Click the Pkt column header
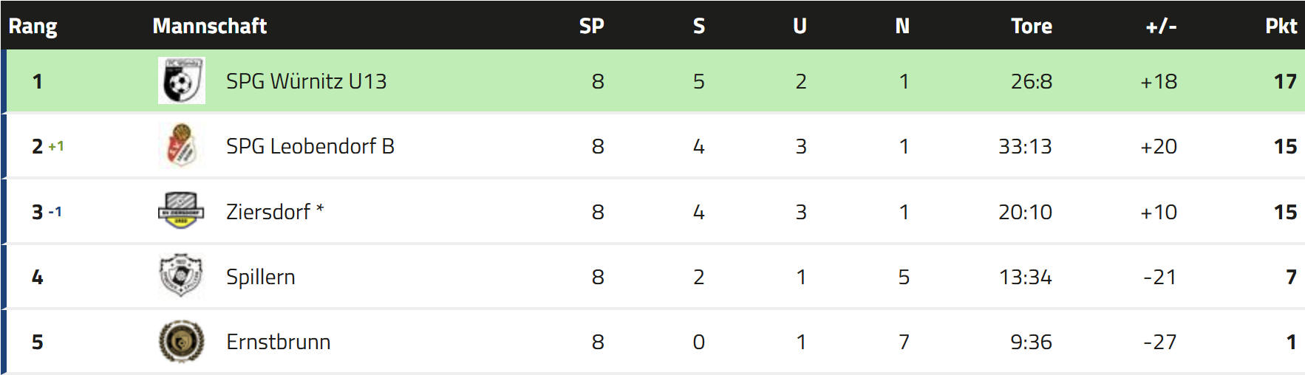The image size is (1305, 375). pyautogui.click(x=1281, y=26)
